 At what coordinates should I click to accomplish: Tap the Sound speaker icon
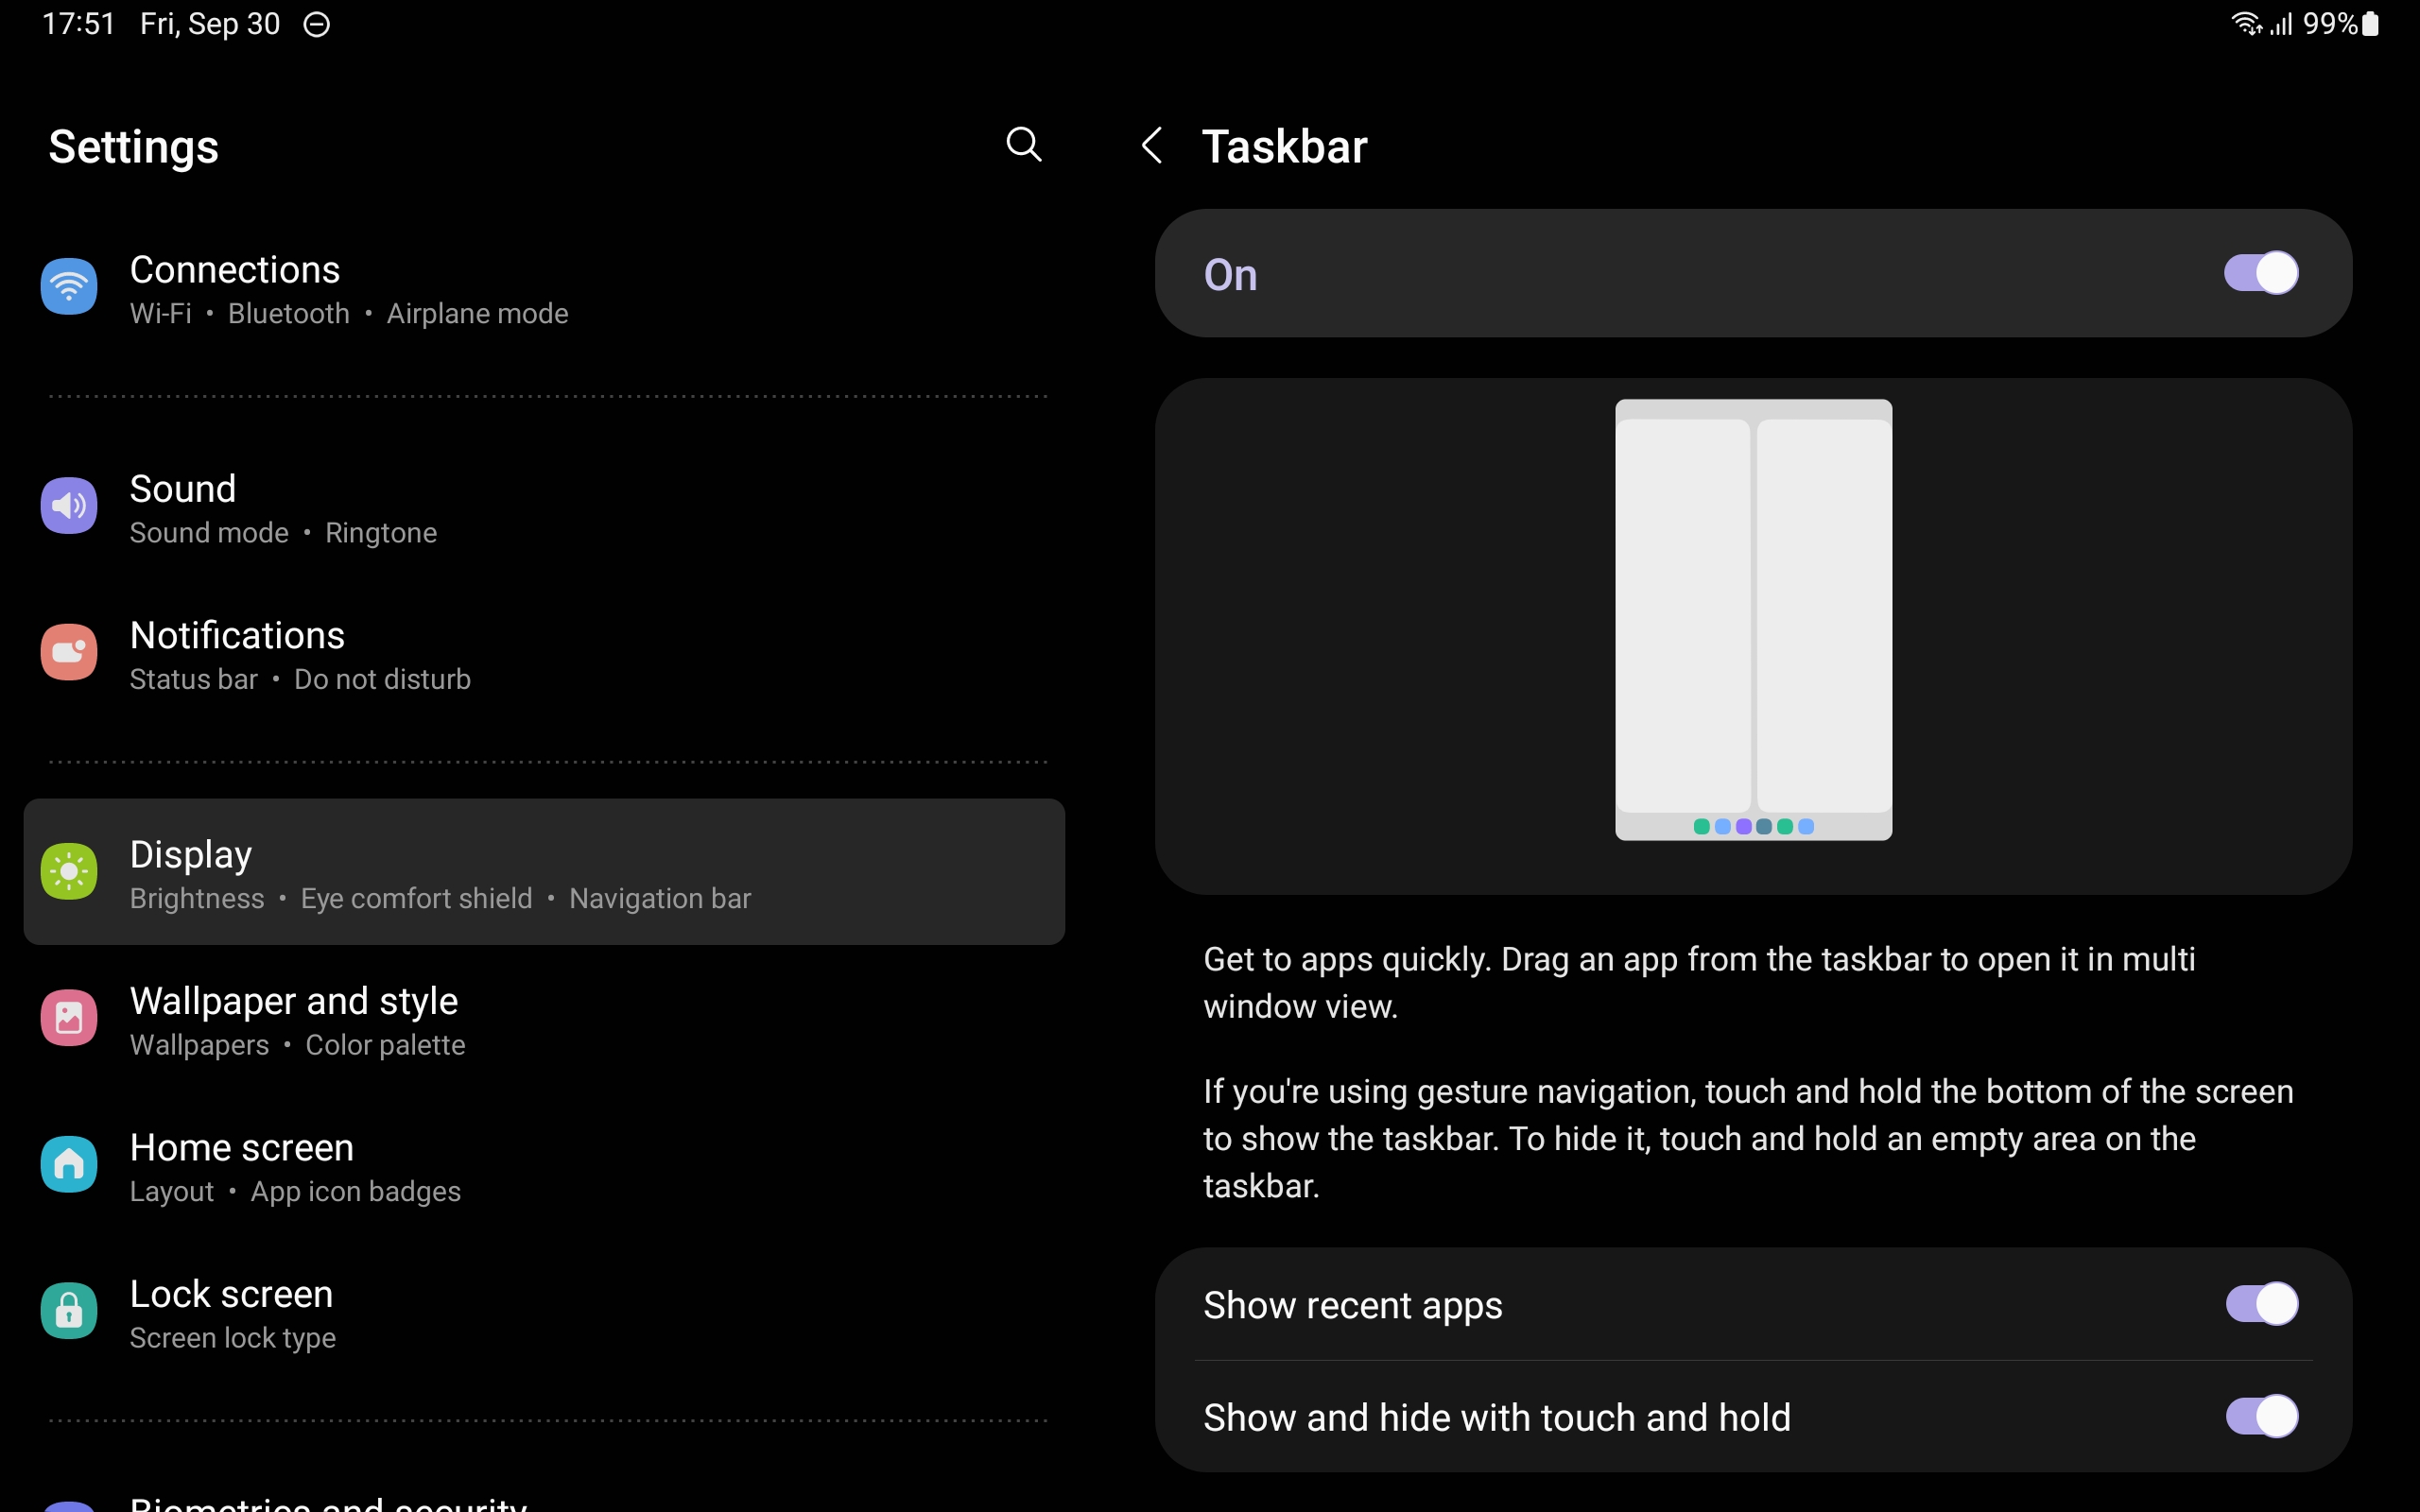tap(69, 506)
